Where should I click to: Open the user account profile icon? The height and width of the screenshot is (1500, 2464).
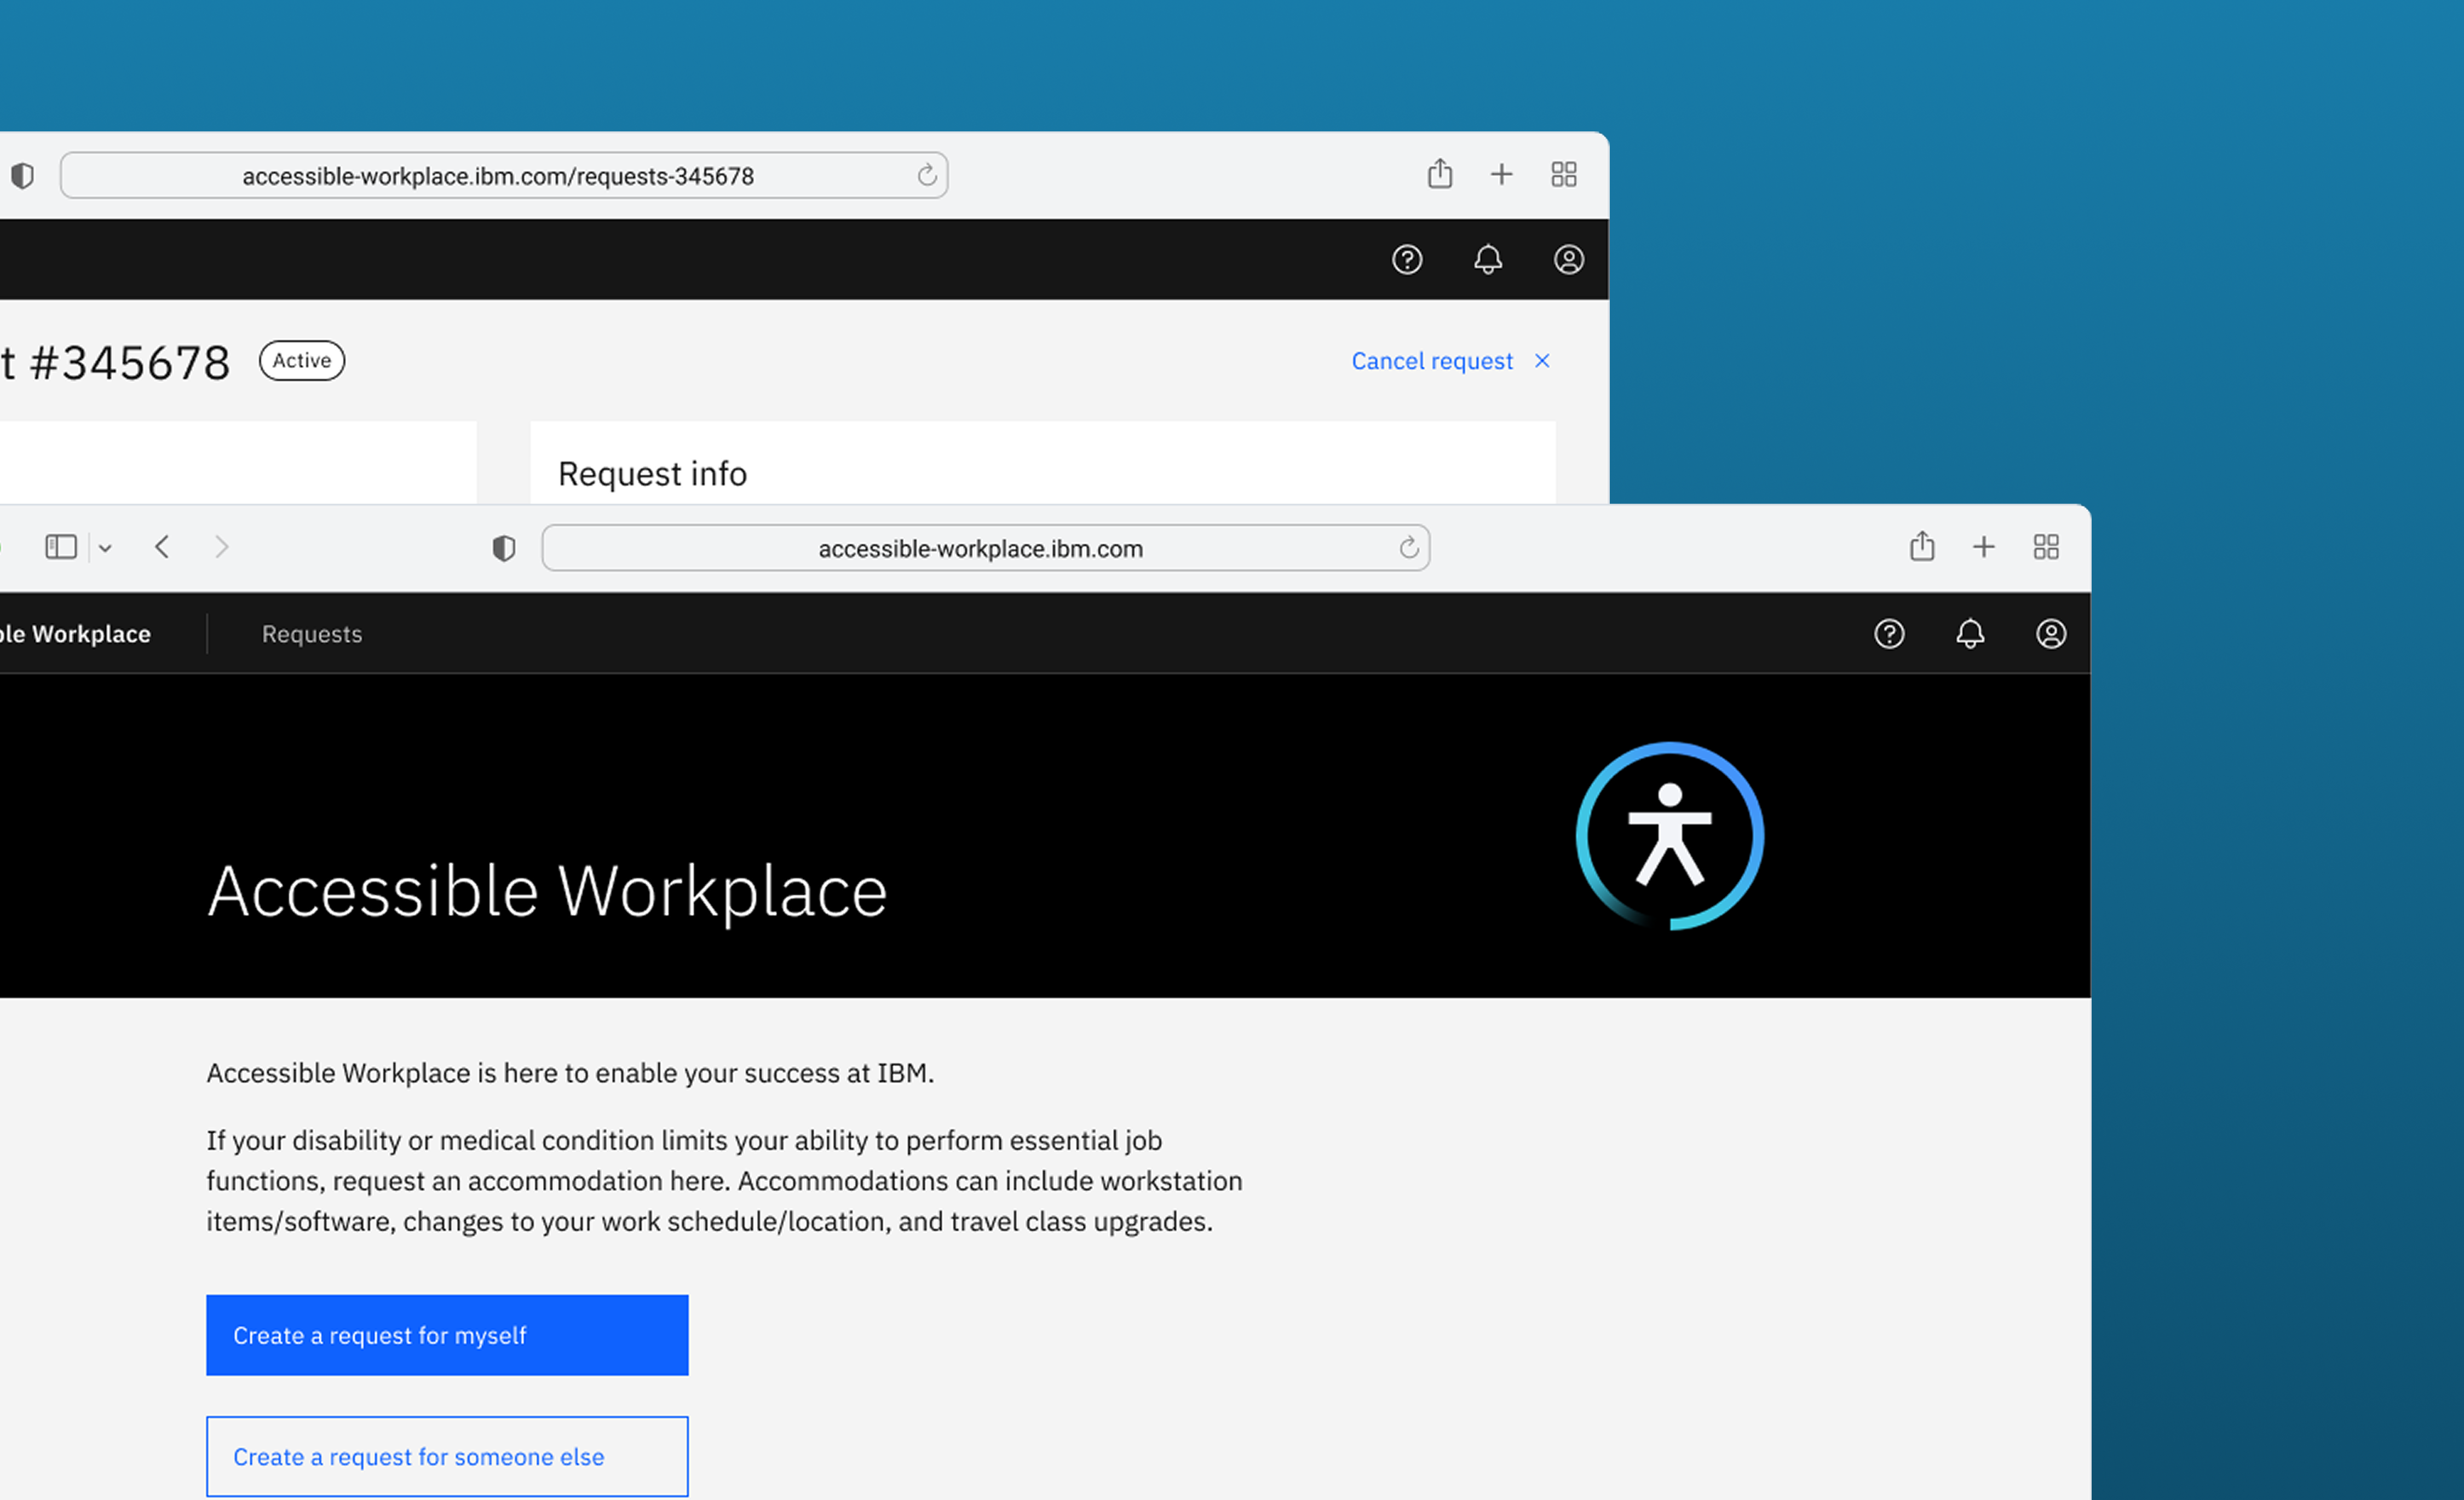tap(2051, 633)
